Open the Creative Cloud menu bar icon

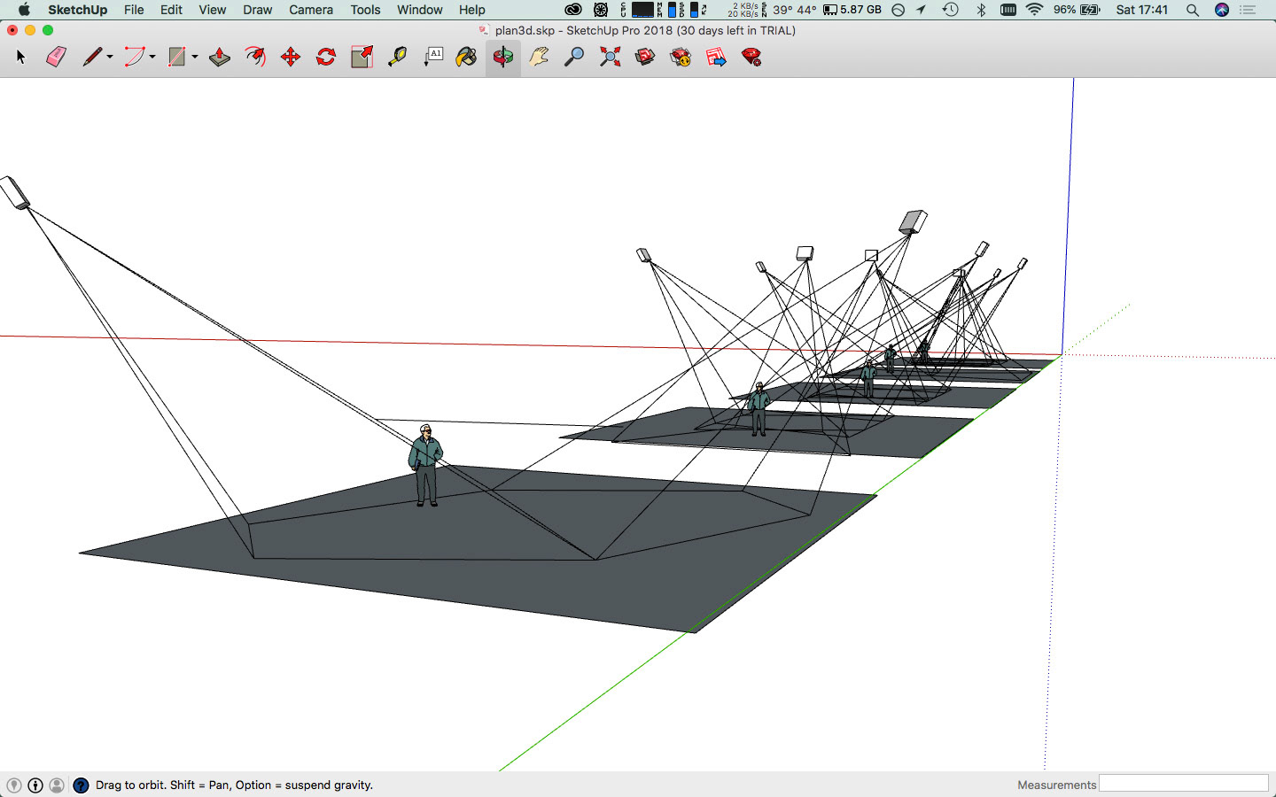click(x=573, y=10)
